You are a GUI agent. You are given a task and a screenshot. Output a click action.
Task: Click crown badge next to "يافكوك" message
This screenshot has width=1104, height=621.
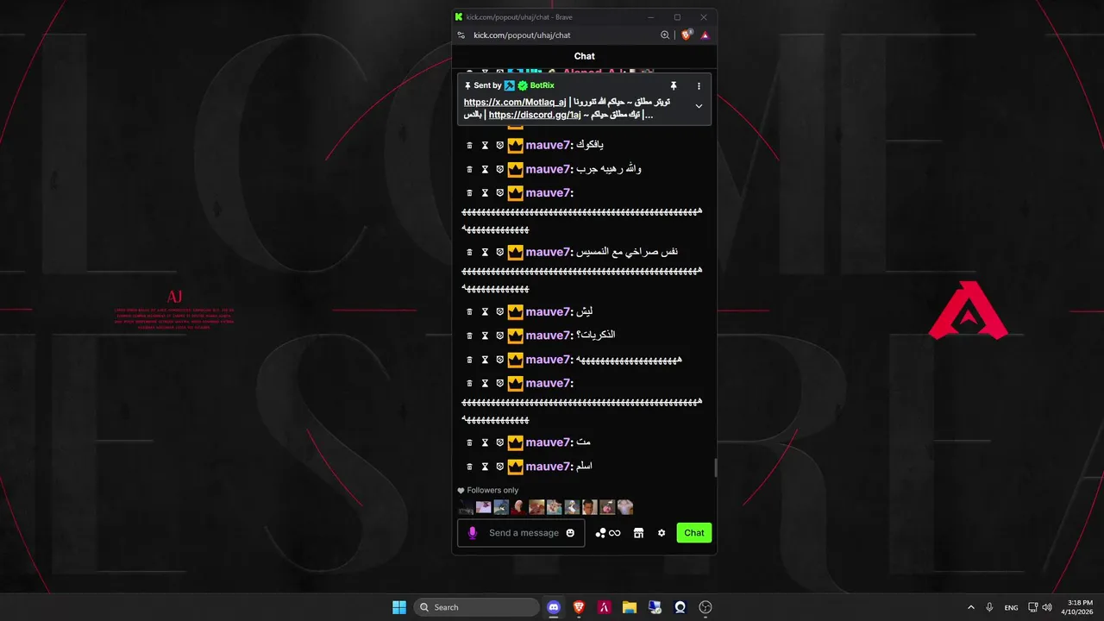(515, 146)
